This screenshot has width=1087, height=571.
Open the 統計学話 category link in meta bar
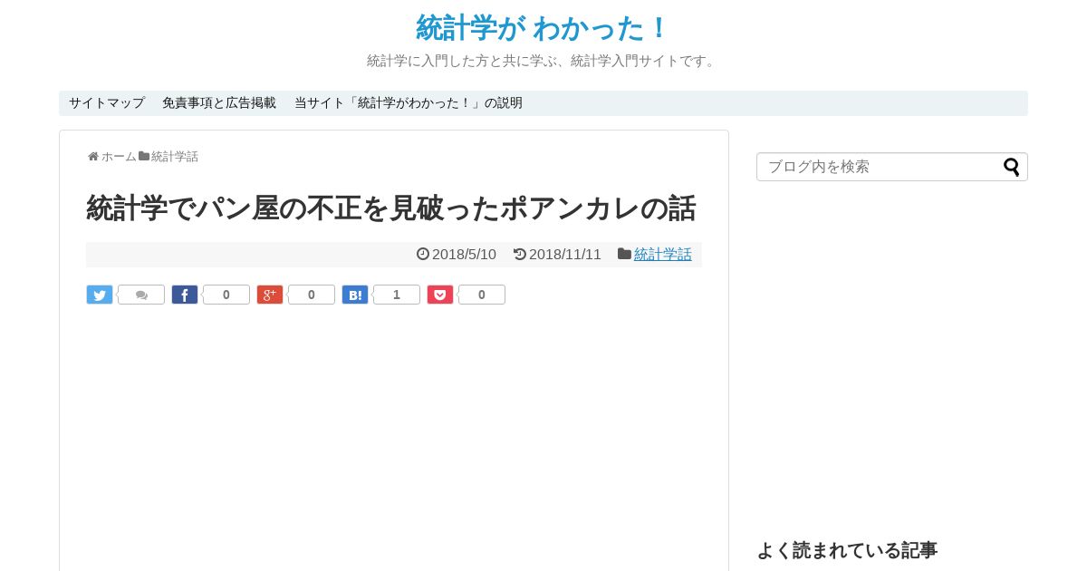point(663,255)
